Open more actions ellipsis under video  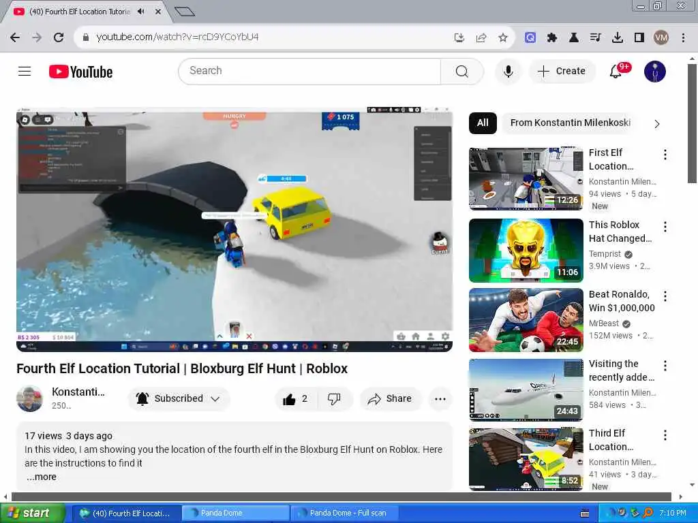coord(440,399)
